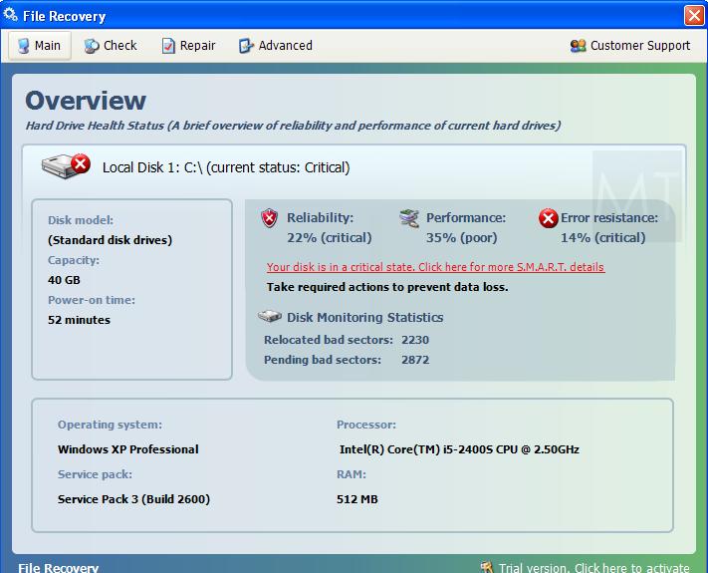Click the Local Disk critical error drive icon
The image size is (708, 573).
coord(66,166)
